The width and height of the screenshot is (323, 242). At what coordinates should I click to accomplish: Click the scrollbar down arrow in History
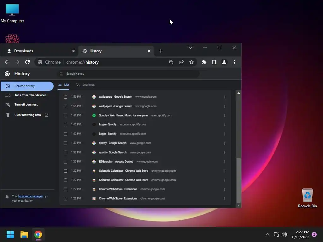[x=238, y=205]
